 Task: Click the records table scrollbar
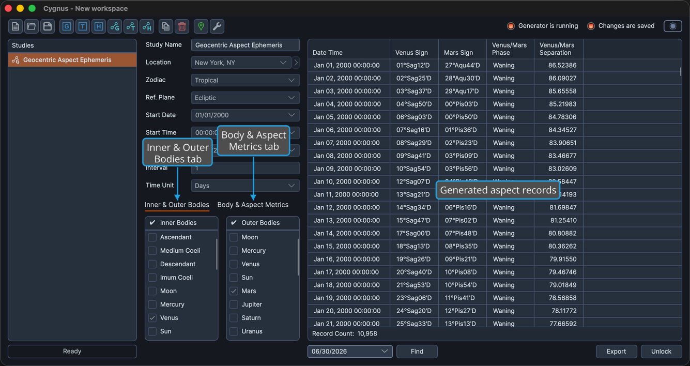click(681, 72)
